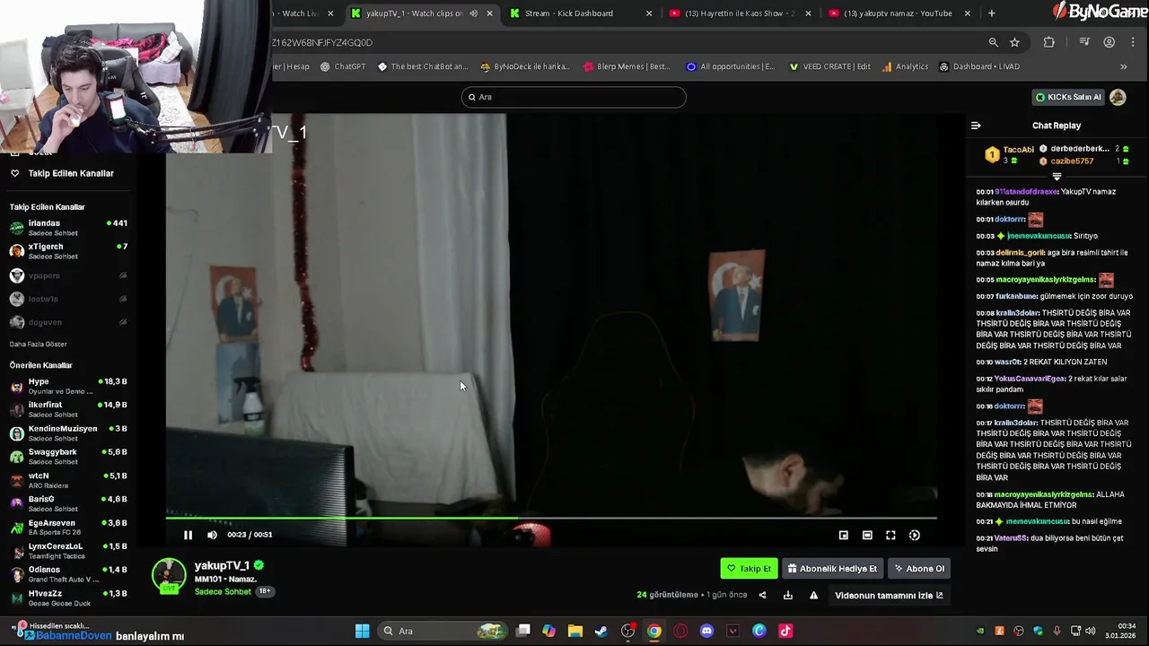Open TikTok from the taskbar
Image resolution: width=1149 pixels, height=646 pixels.
coord(785,631)
